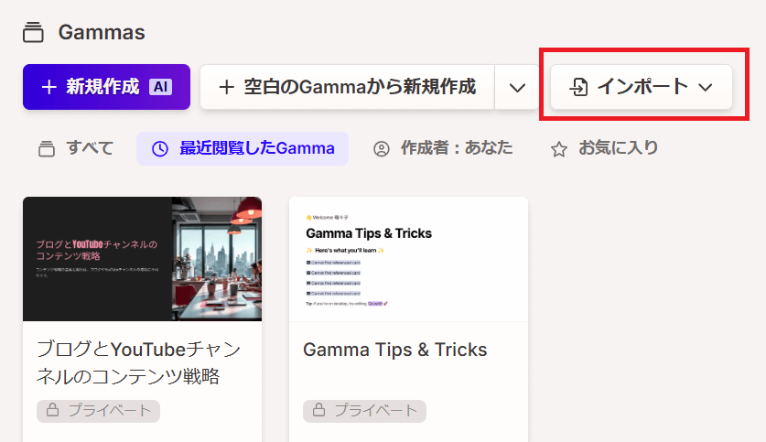Click the clock icon on 最近閲覧したGamma
Viewport: 766px width, 442px height.
point(160,149)
